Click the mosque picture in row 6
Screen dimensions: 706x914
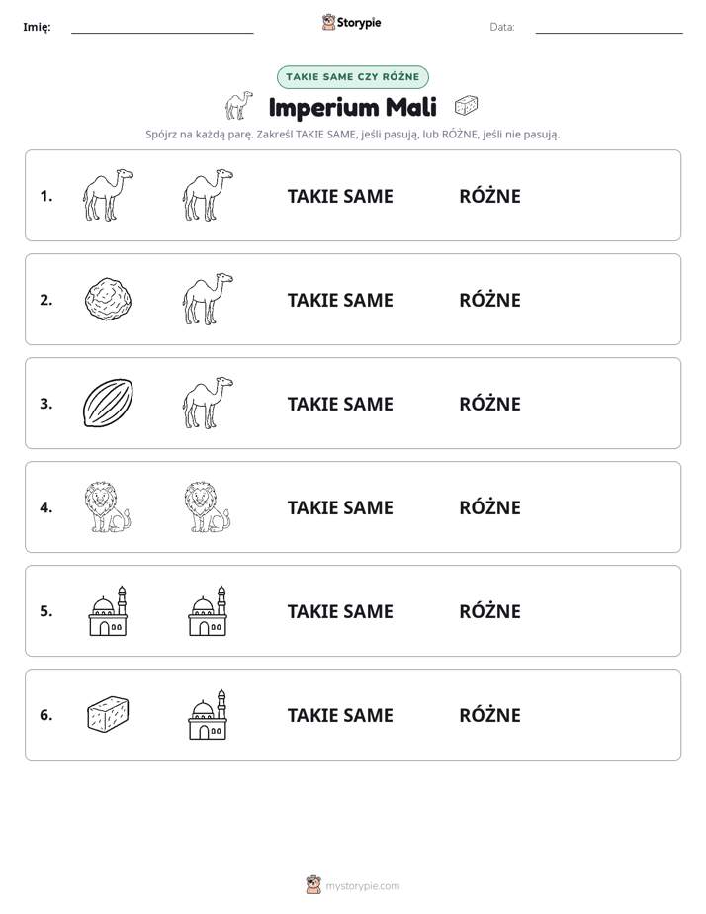[208, 714]
